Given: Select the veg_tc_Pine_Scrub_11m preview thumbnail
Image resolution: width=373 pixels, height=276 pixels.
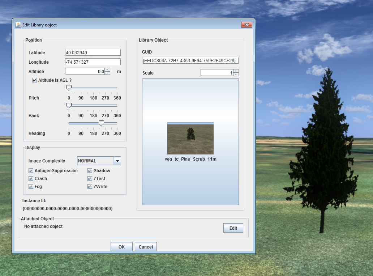Looking at the screenshot, I should coord(190,138).
